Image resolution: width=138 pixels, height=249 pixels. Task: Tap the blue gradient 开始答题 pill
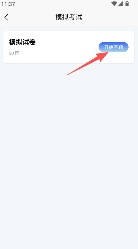(113, 47)
